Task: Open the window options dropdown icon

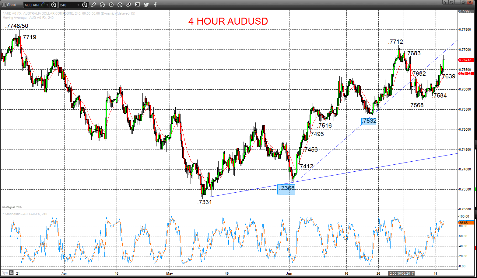Action: coord(451,2)
